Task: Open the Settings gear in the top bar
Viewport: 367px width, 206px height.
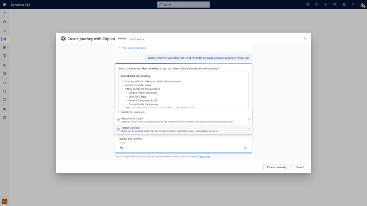Action: [x=344, y=4]
